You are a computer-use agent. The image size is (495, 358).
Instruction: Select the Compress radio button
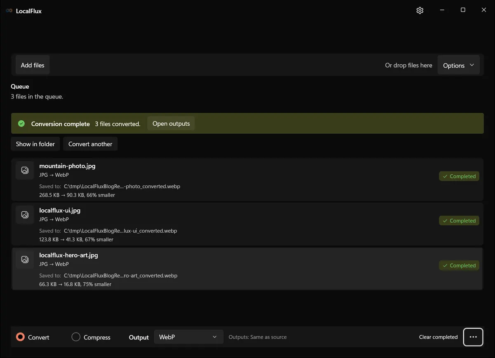76,337
